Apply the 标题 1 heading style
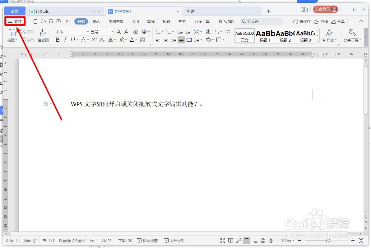 click(x=265, y=36)
